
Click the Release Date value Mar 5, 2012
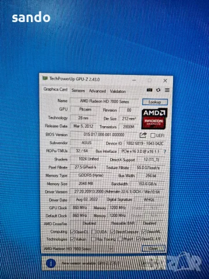(84, 126)
